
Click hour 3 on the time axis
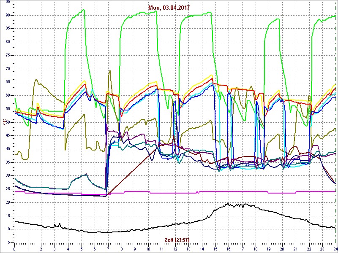(55, 249)
